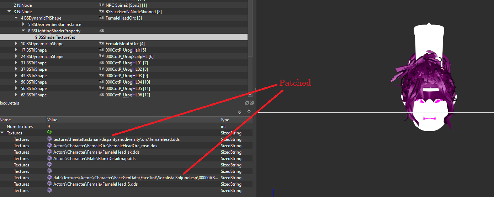494x197 pixels.
Task: Click the FemaleHeadOrc_msn.dds texture path
Action: 105,145
